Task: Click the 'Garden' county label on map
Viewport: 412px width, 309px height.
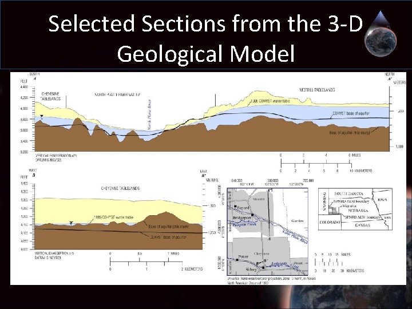Action: click(x=298, y=221)
